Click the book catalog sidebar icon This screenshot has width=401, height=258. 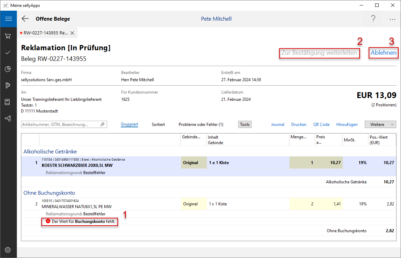tap(8, 102)
